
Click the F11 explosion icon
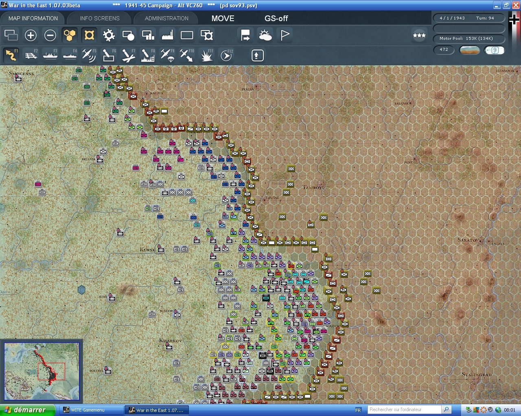click(x=207, y=55)
